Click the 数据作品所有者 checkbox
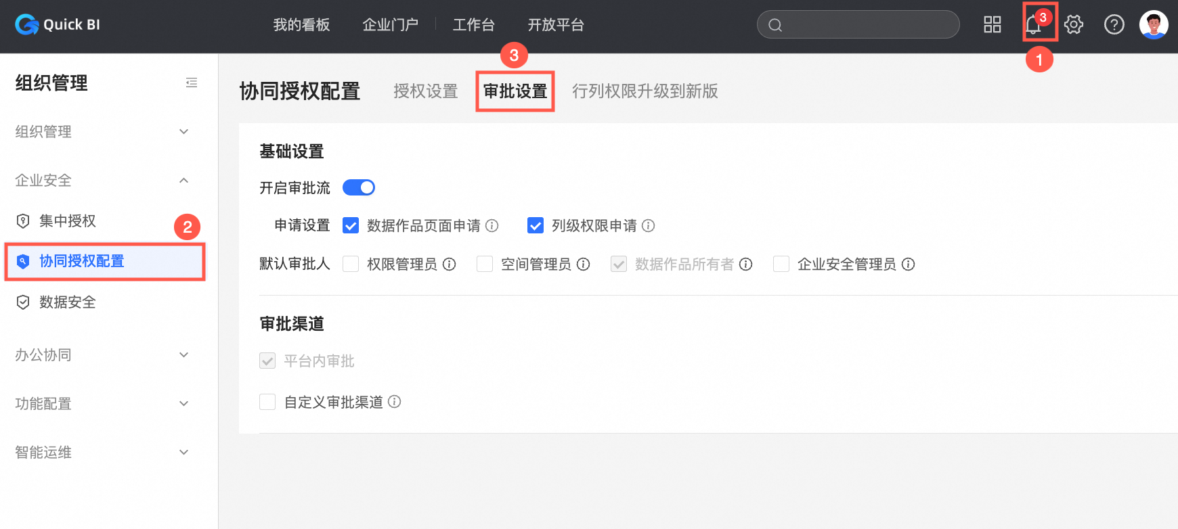The height and width of the screenshot is (529, 1178). [x=619, y=264]
